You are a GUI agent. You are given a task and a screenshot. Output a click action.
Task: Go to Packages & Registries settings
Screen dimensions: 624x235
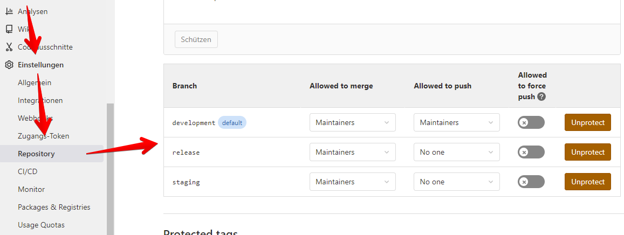(54, 207)
